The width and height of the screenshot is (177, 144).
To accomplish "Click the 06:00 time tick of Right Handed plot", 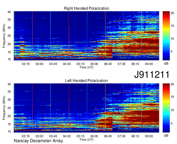I will click(x=94, y=64).
